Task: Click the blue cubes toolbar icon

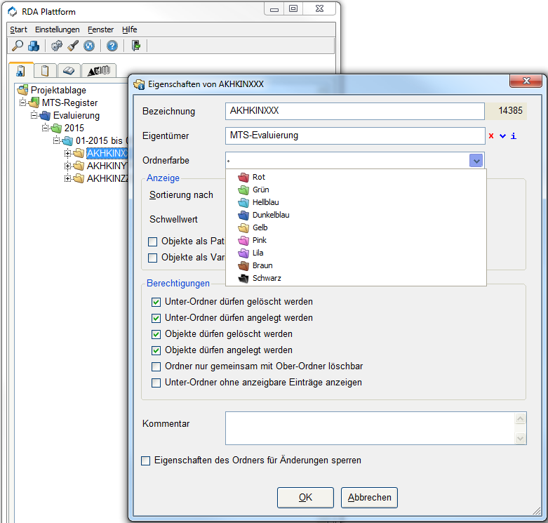Action: [x=34, y=46]
